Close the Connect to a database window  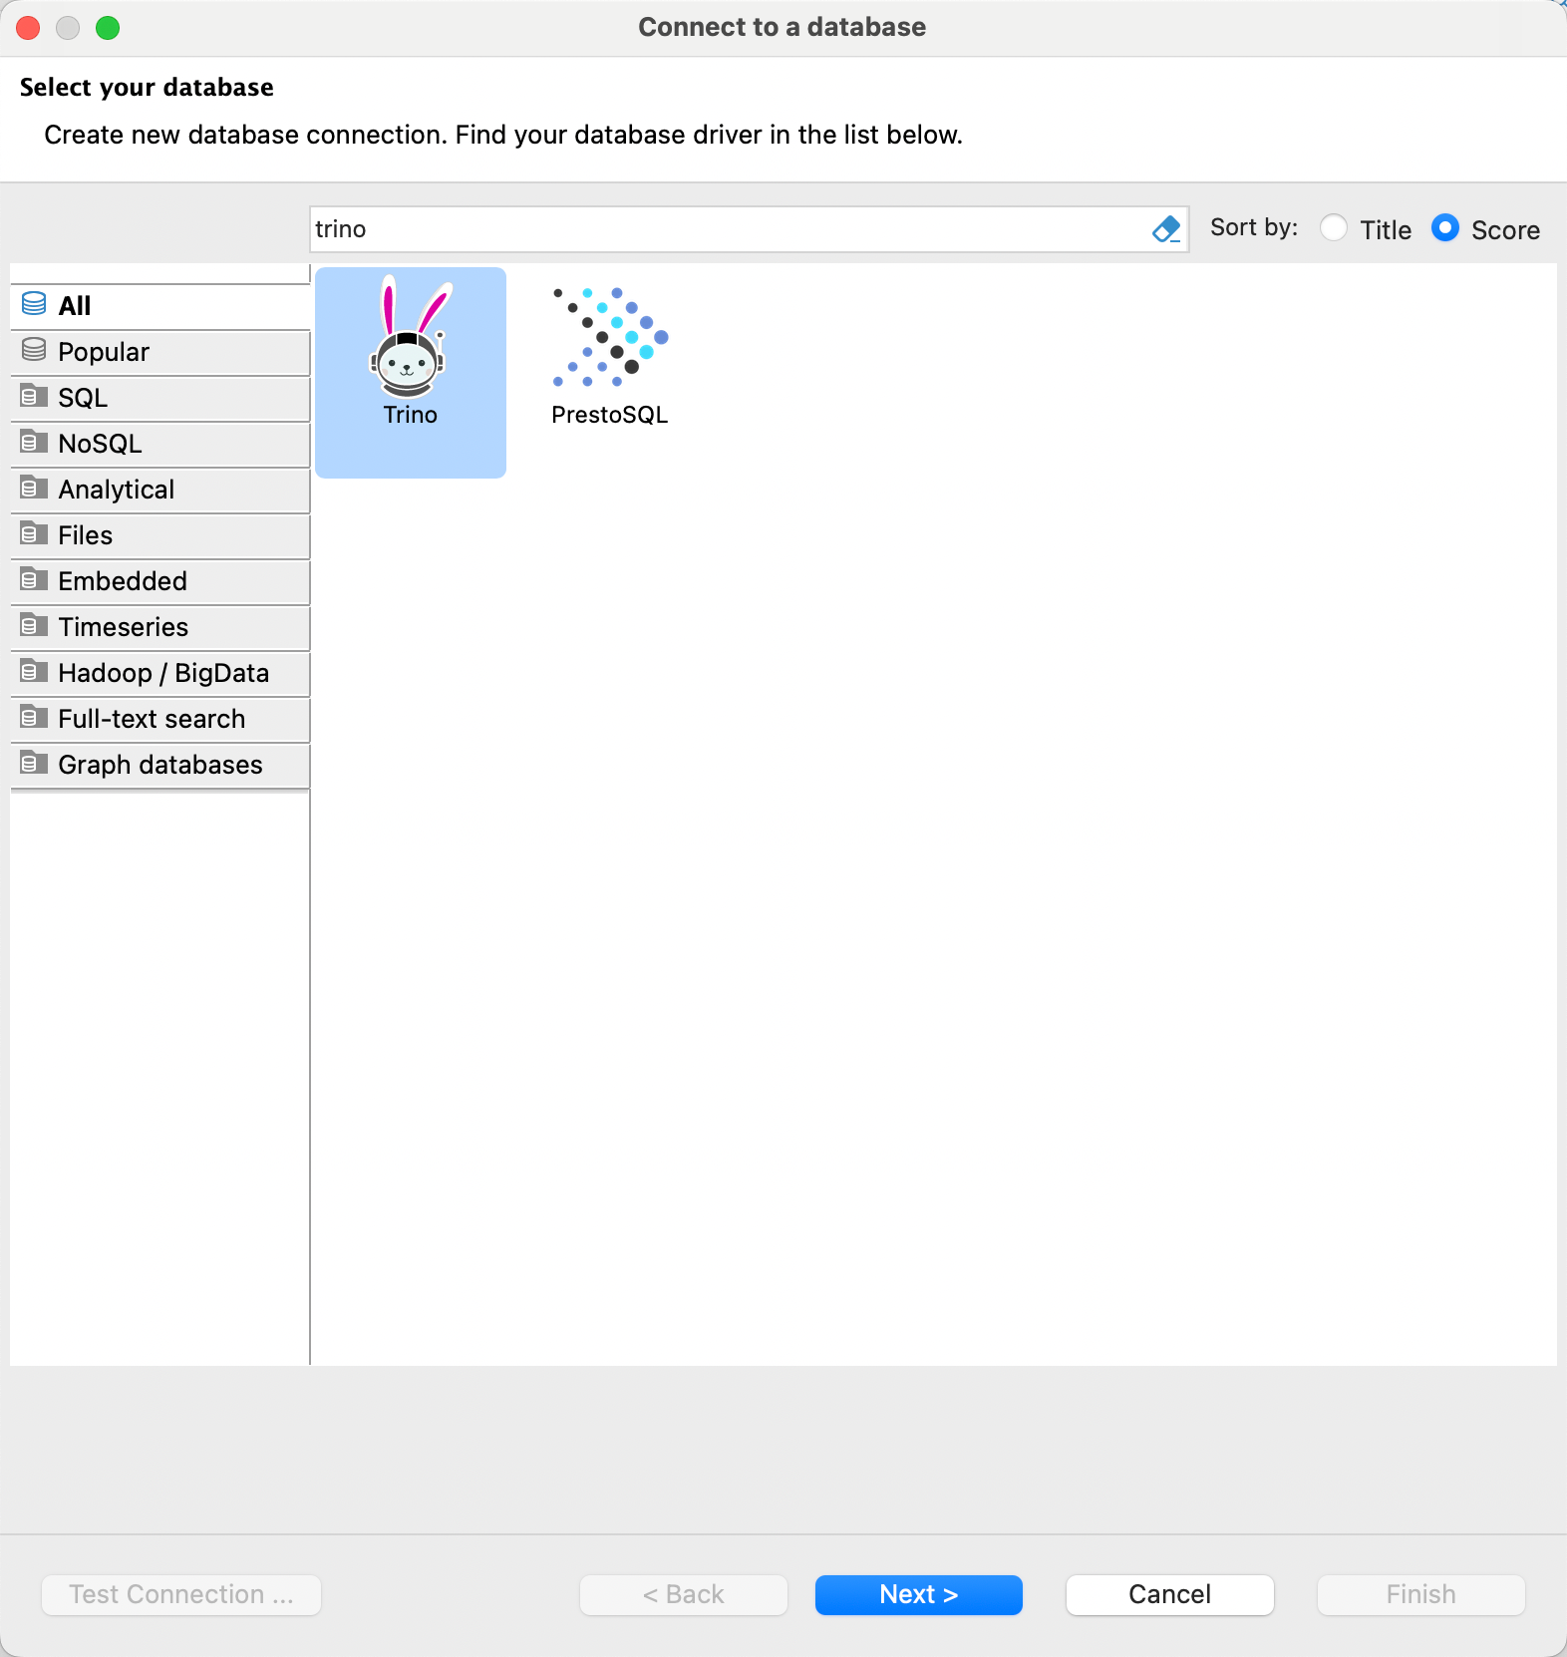(x=28, y=28)
